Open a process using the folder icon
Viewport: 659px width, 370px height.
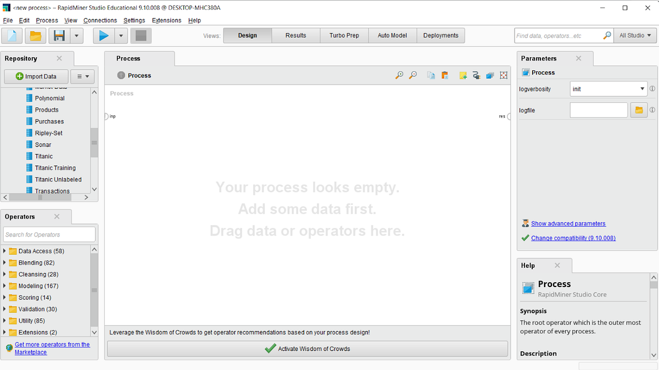(36, 35)
